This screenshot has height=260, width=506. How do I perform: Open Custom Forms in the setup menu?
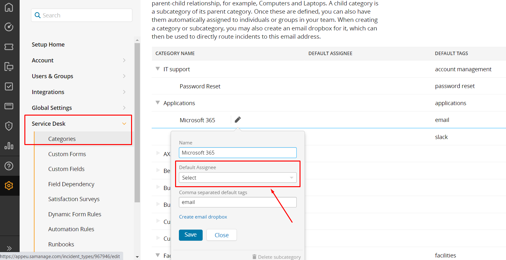point(67,154)
